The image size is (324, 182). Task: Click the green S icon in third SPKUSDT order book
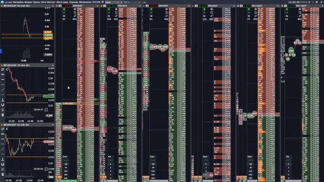pos(151,9)
